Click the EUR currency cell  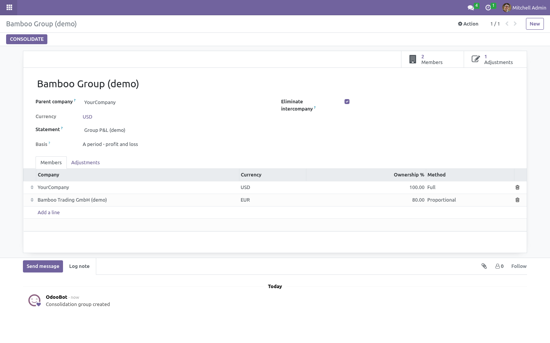pyautogui.click(x=273, y=200)
